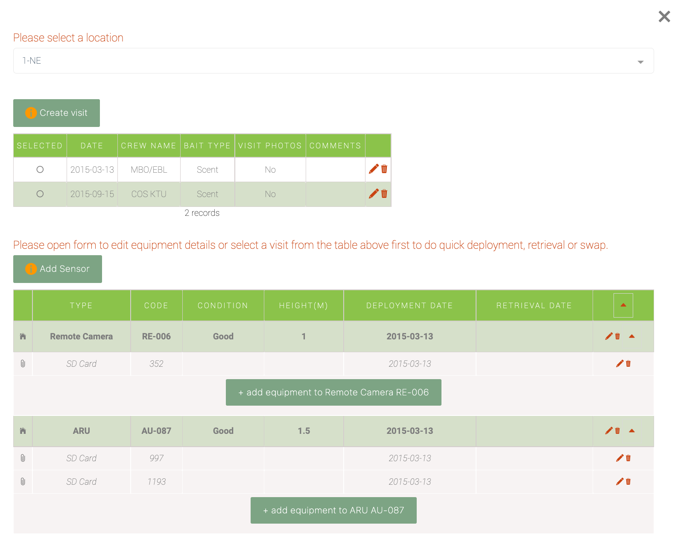Image resolution: width=678 pixels, height=542 pixels.
Task: Delete SD Card 352 with trash icon
Action: (628, 364)
